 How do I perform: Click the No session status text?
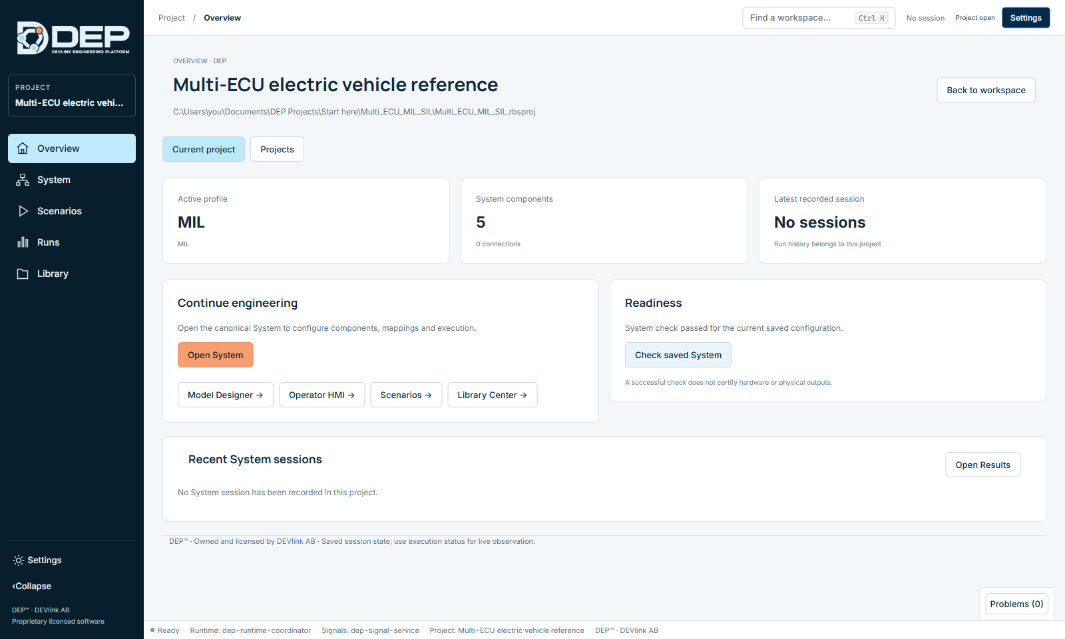[925, 18]
